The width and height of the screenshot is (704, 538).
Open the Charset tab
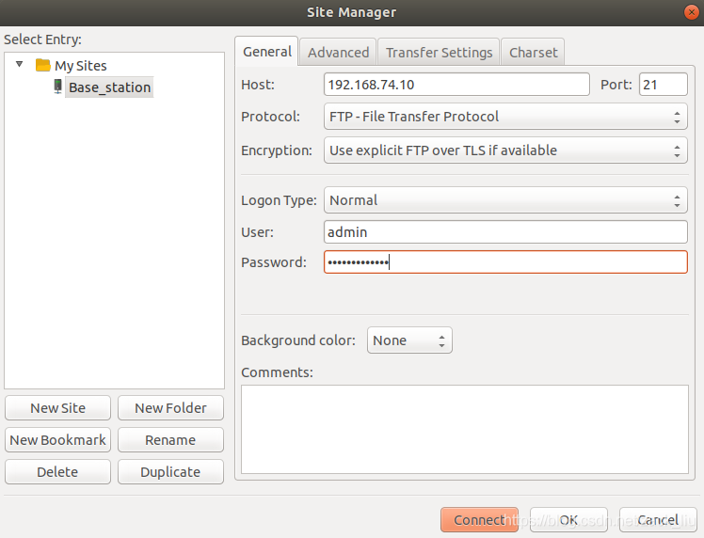(x=533, y=52)
